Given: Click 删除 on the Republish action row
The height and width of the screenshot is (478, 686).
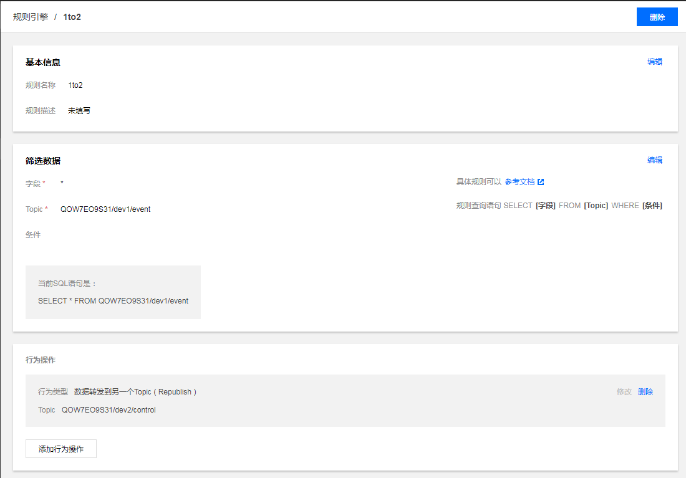Looking at the screenshot, I should point(645,392).
